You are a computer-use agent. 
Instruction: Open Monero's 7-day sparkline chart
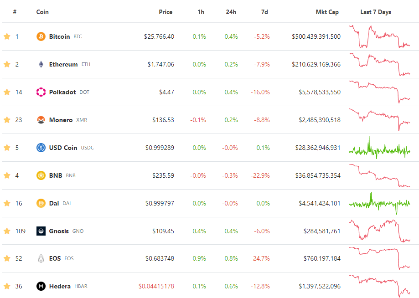[379, 120]
